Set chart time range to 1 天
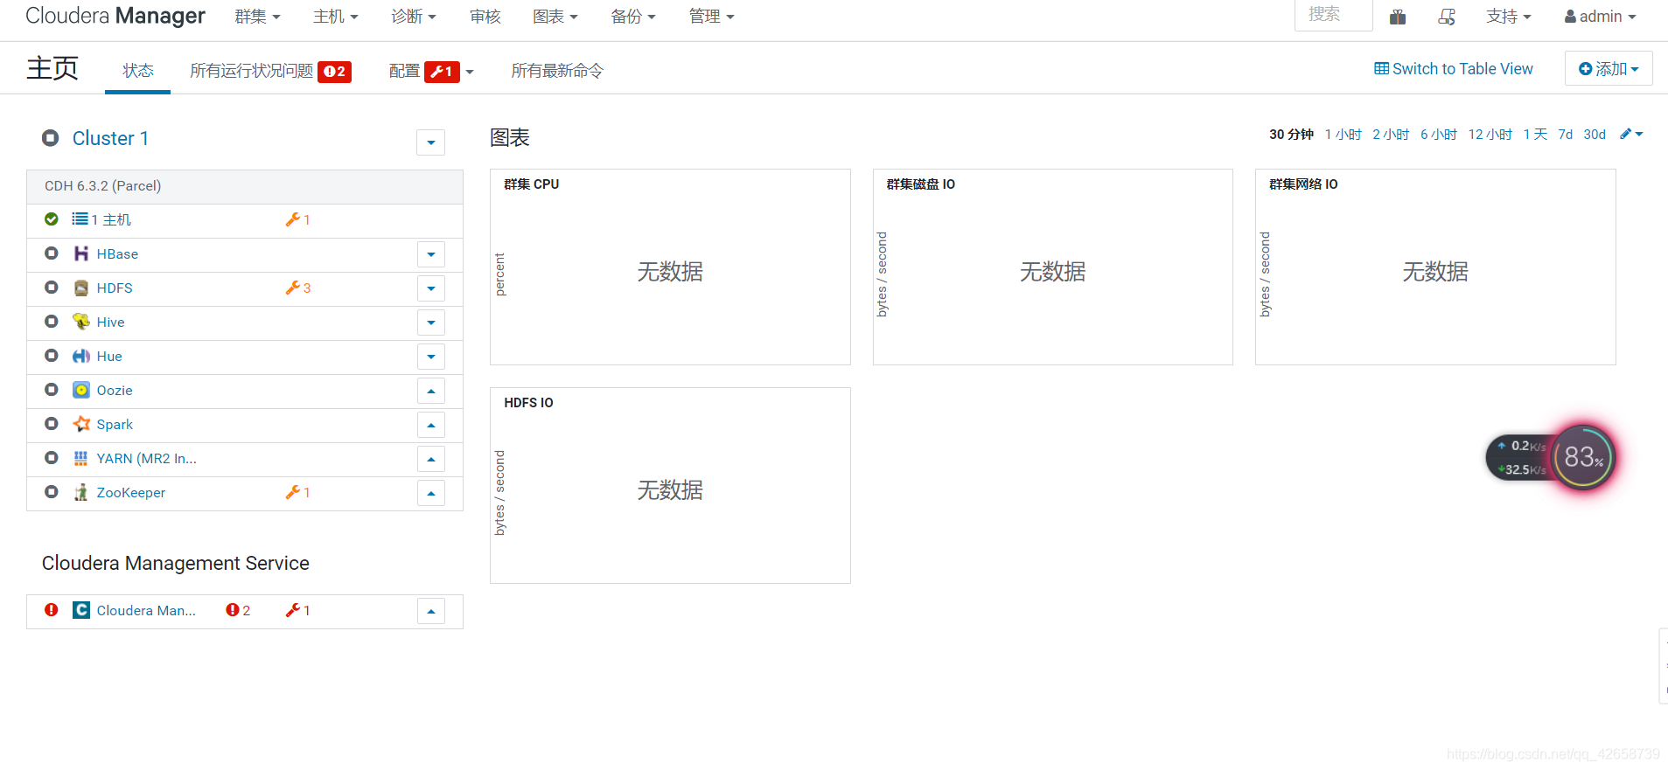 point(1535,134)
